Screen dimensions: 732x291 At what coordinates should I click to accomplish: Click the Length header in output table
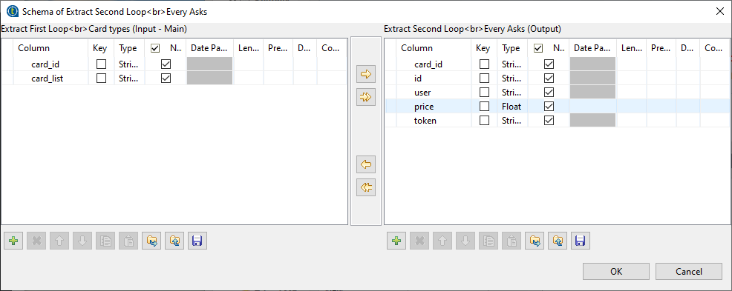[631, 48]
